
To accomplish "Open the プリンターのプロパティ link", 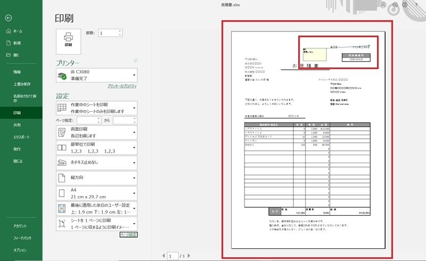I will coord(122,86).
